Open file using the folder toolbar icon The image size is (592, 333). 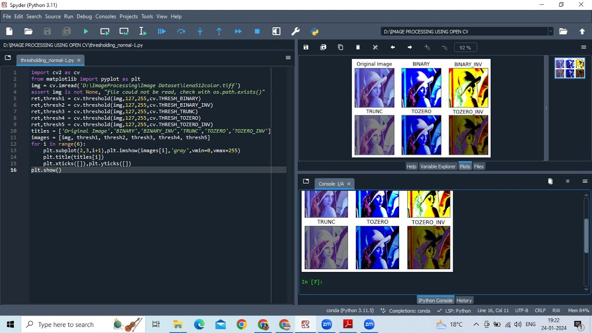[28, 31]
